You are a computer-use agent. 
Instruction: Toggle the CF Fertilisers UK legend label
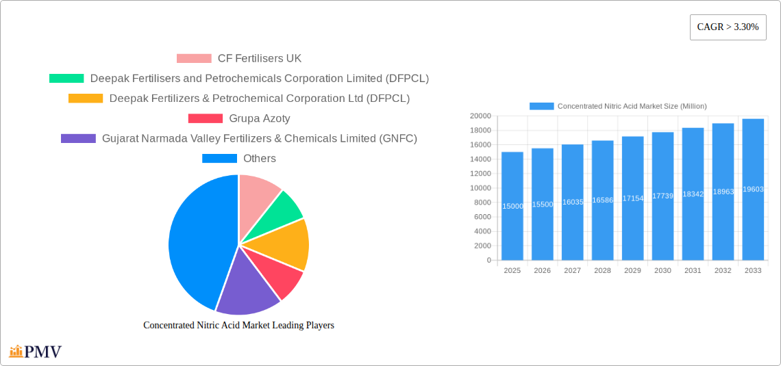(x=260, y=59)
